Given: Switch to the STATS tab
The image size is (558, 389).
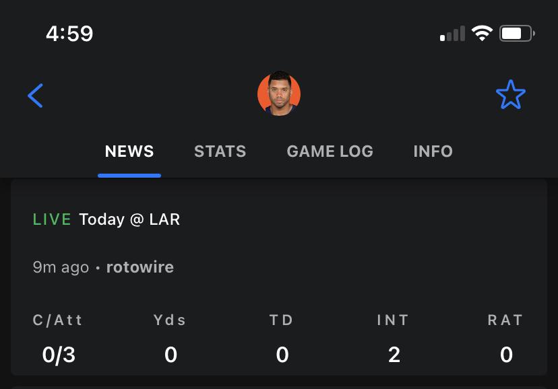Looking at the screenshot, I should 220,151.
